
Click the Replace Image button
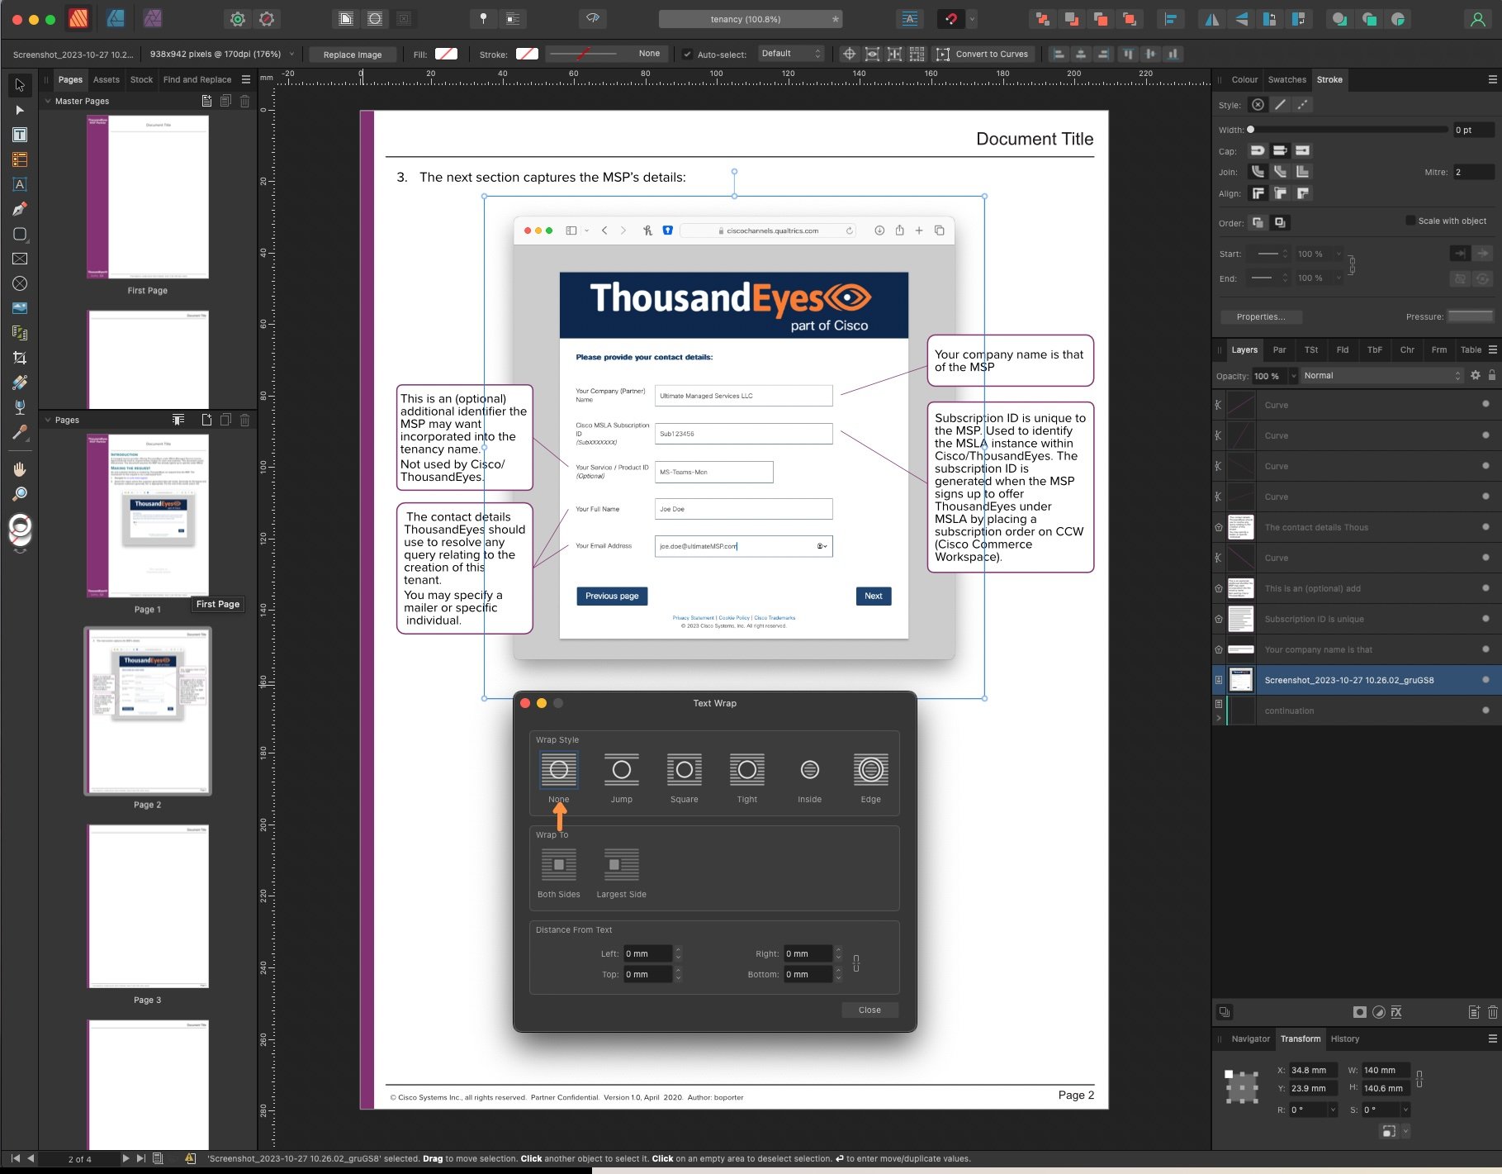(353, 55)
